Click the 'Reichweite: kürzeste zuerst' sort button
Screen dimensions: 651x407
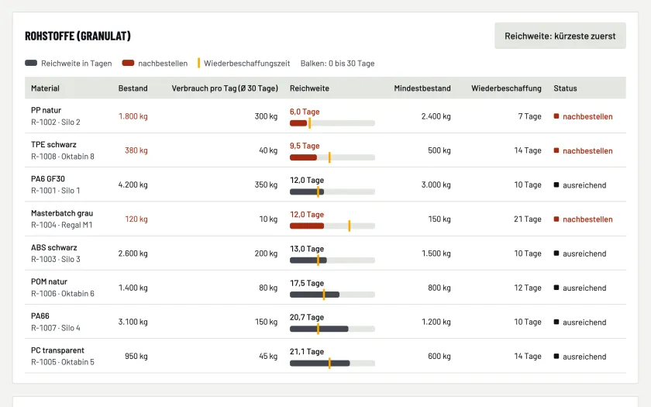(x=560, y=36)
